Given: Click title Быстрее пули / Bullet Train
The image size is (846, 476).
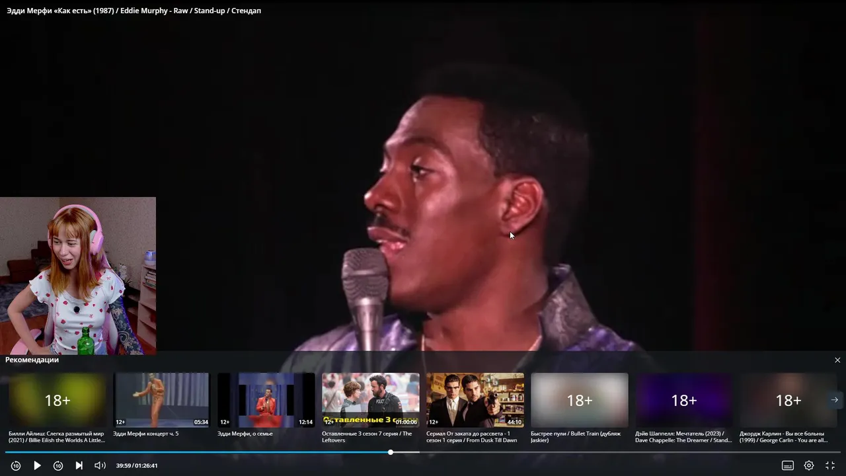Looking at the screenshot, I should pyautogui.click(x=576, y=437).
